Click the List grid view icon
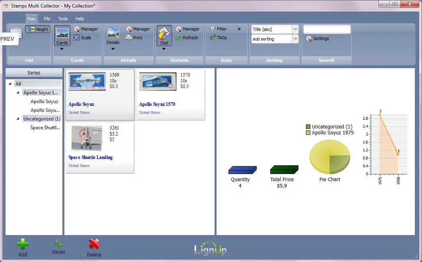The width and height of the screenshot is (422, 262). [x=16, y=34]
